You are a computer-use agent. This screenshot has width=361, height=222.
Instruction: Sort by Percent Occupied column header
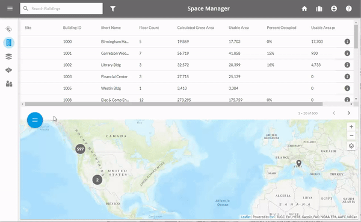(282, 28)
